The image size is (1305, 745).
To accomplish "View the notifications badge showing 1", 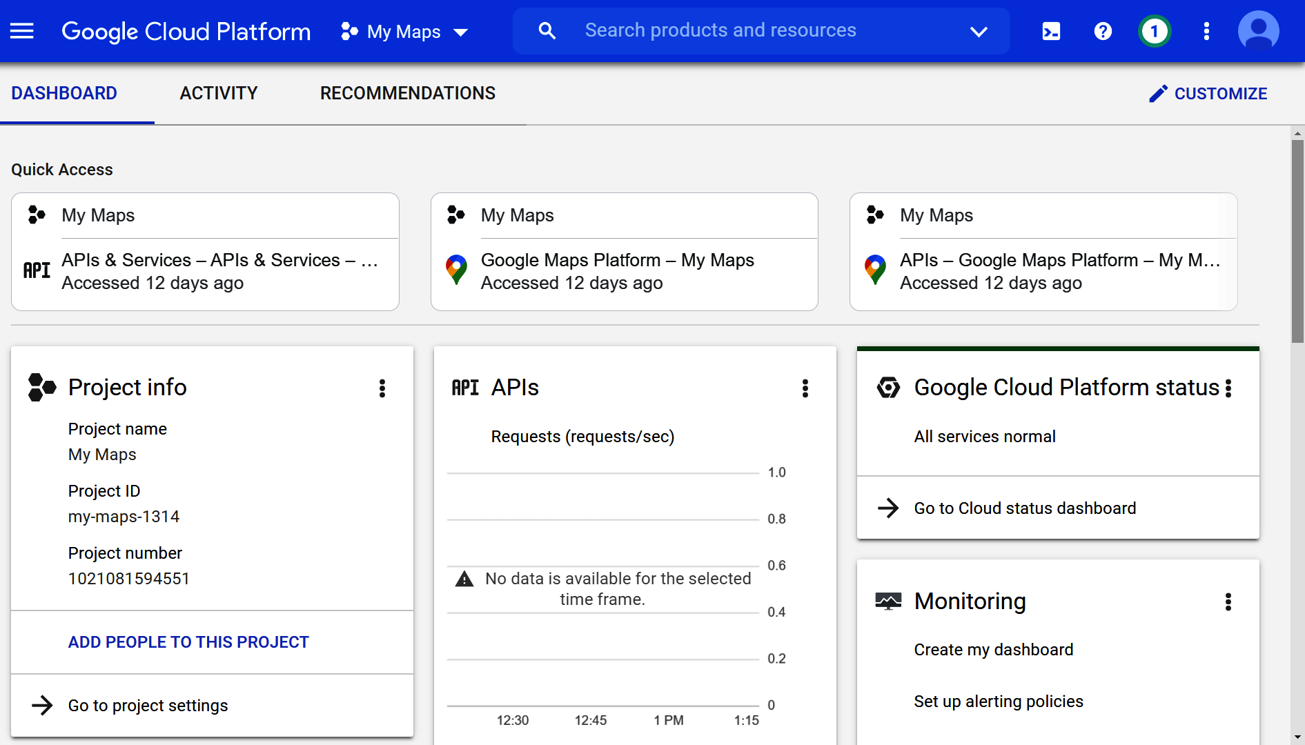I will click(1155, 31).
